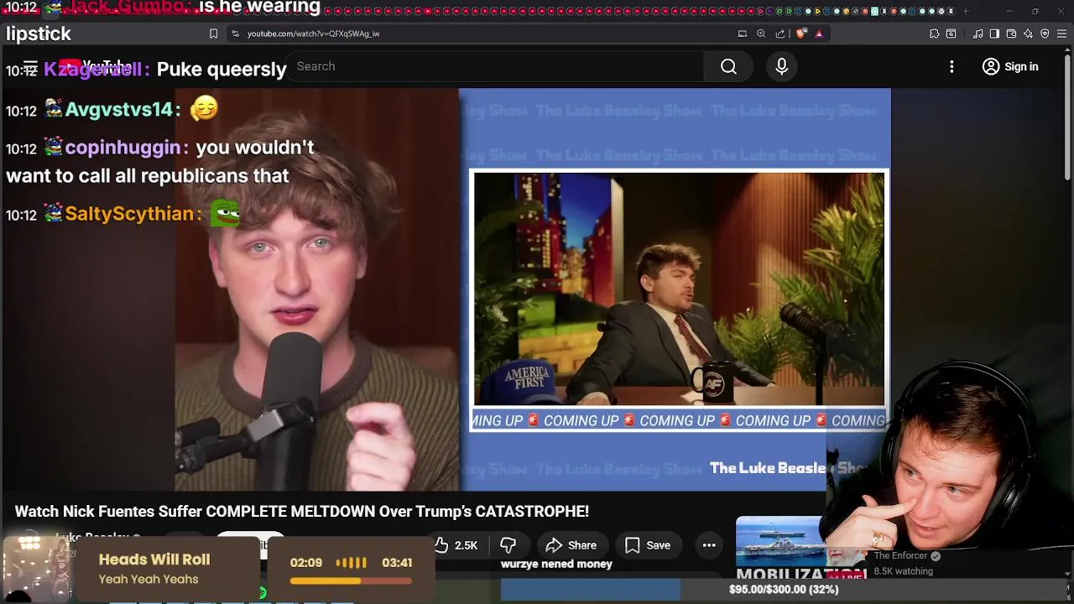This screenshot has width=1074, height=604.
Task: Open the Brave VPN shield icon
Action: (1045, 34)
